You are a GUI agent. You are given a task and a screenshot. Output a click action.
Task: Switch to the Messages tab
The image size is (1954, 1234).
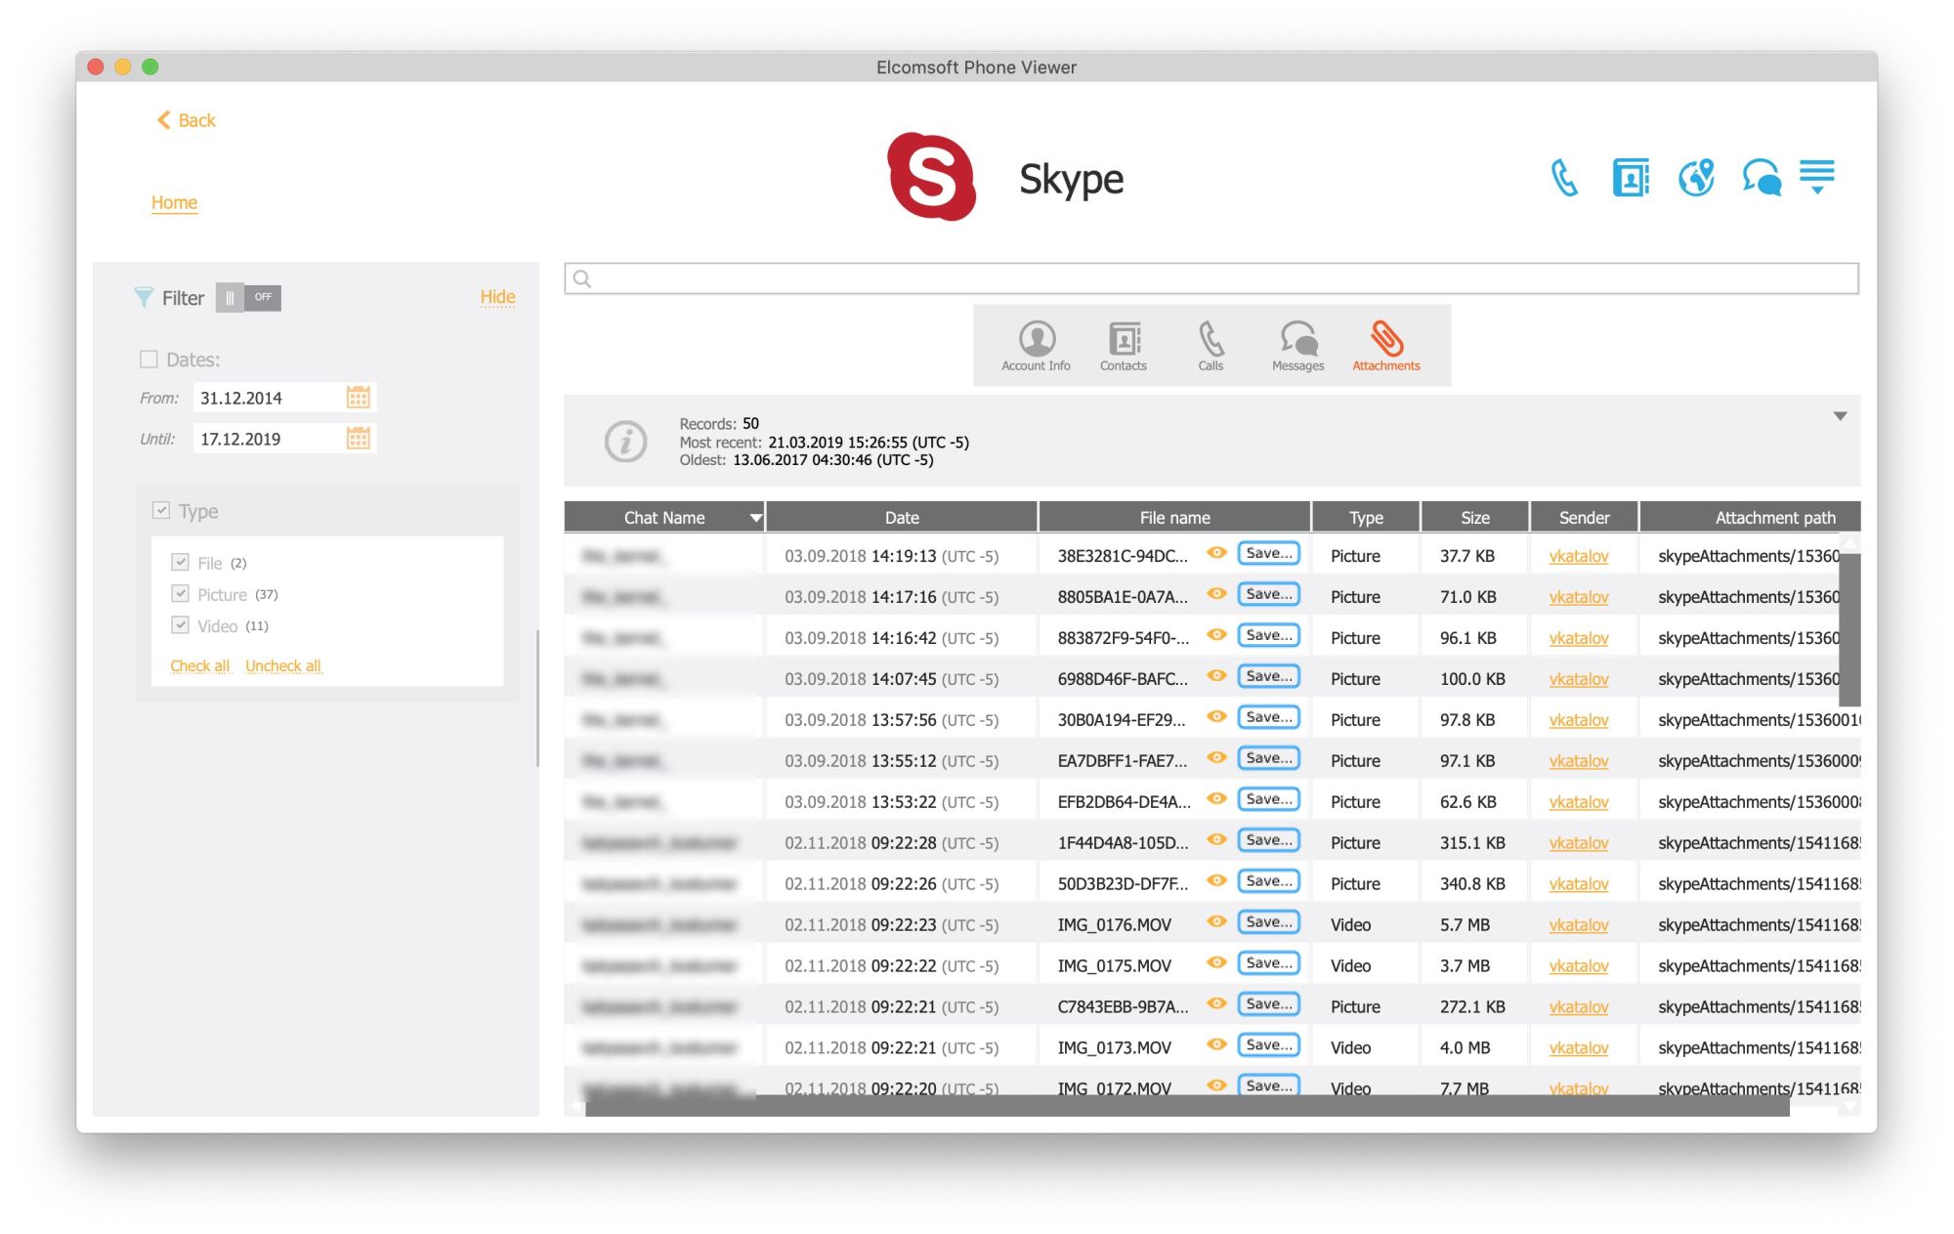coord(1297,346)
